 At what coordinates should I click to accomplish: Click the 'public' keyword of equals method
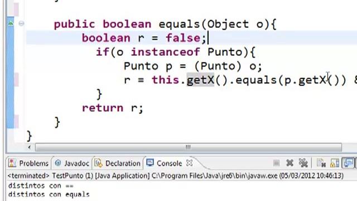click(74, 25)
